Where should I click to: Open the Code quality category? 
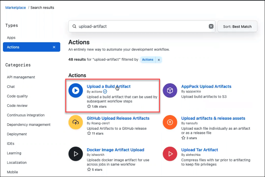pos(17,96)
